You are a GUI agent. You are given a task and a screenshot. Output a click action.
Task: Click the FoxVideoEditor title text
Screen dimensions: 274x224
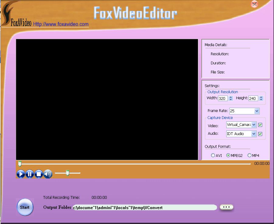pos(135,13)
